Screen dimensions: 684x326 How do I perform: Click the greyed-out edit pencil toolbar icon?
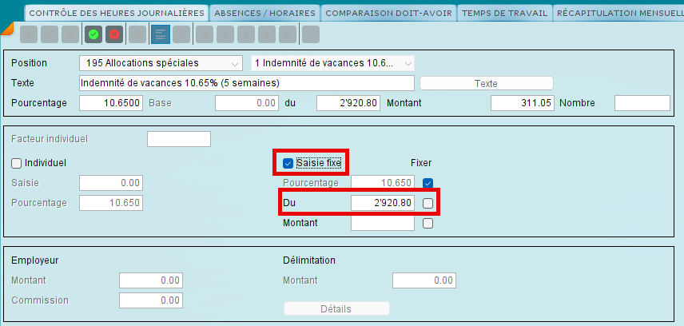[50, 34]
